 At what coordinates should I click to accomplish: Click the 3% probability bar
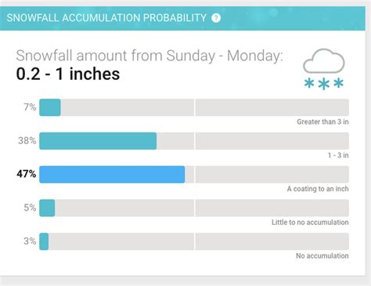point(44,241)
